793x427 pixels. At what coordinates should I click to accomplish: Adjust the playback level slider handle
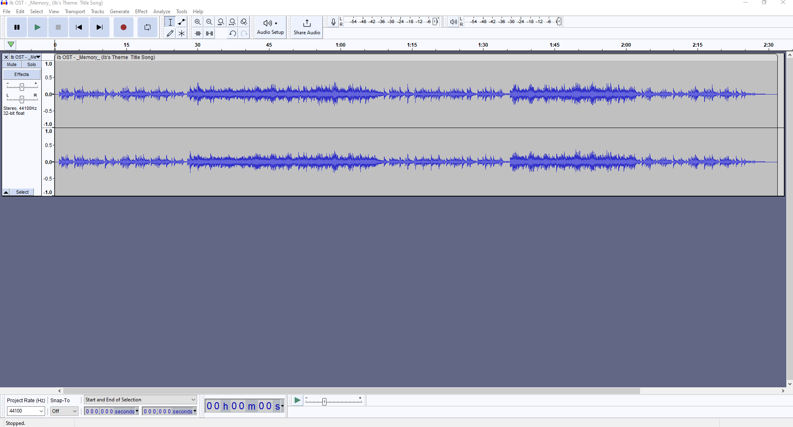(559, 22)
